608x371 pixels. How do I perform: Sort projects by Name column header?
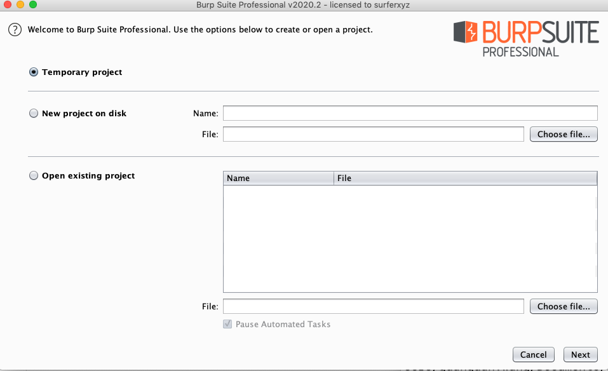278,179
